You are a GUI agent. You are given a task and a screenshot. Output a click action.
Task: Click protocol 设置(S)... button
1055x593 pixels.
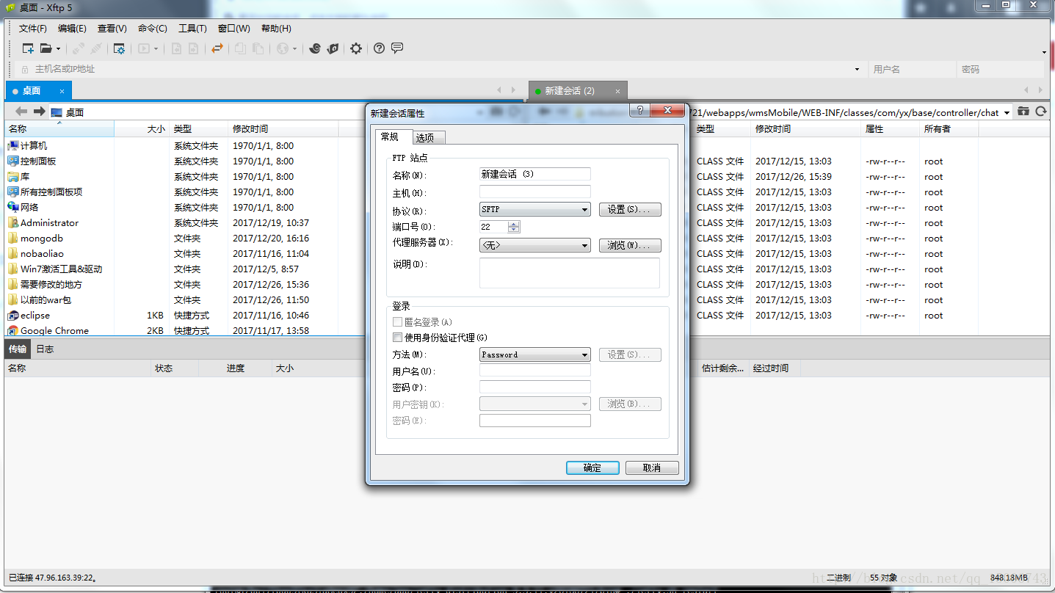pos(630,209)
